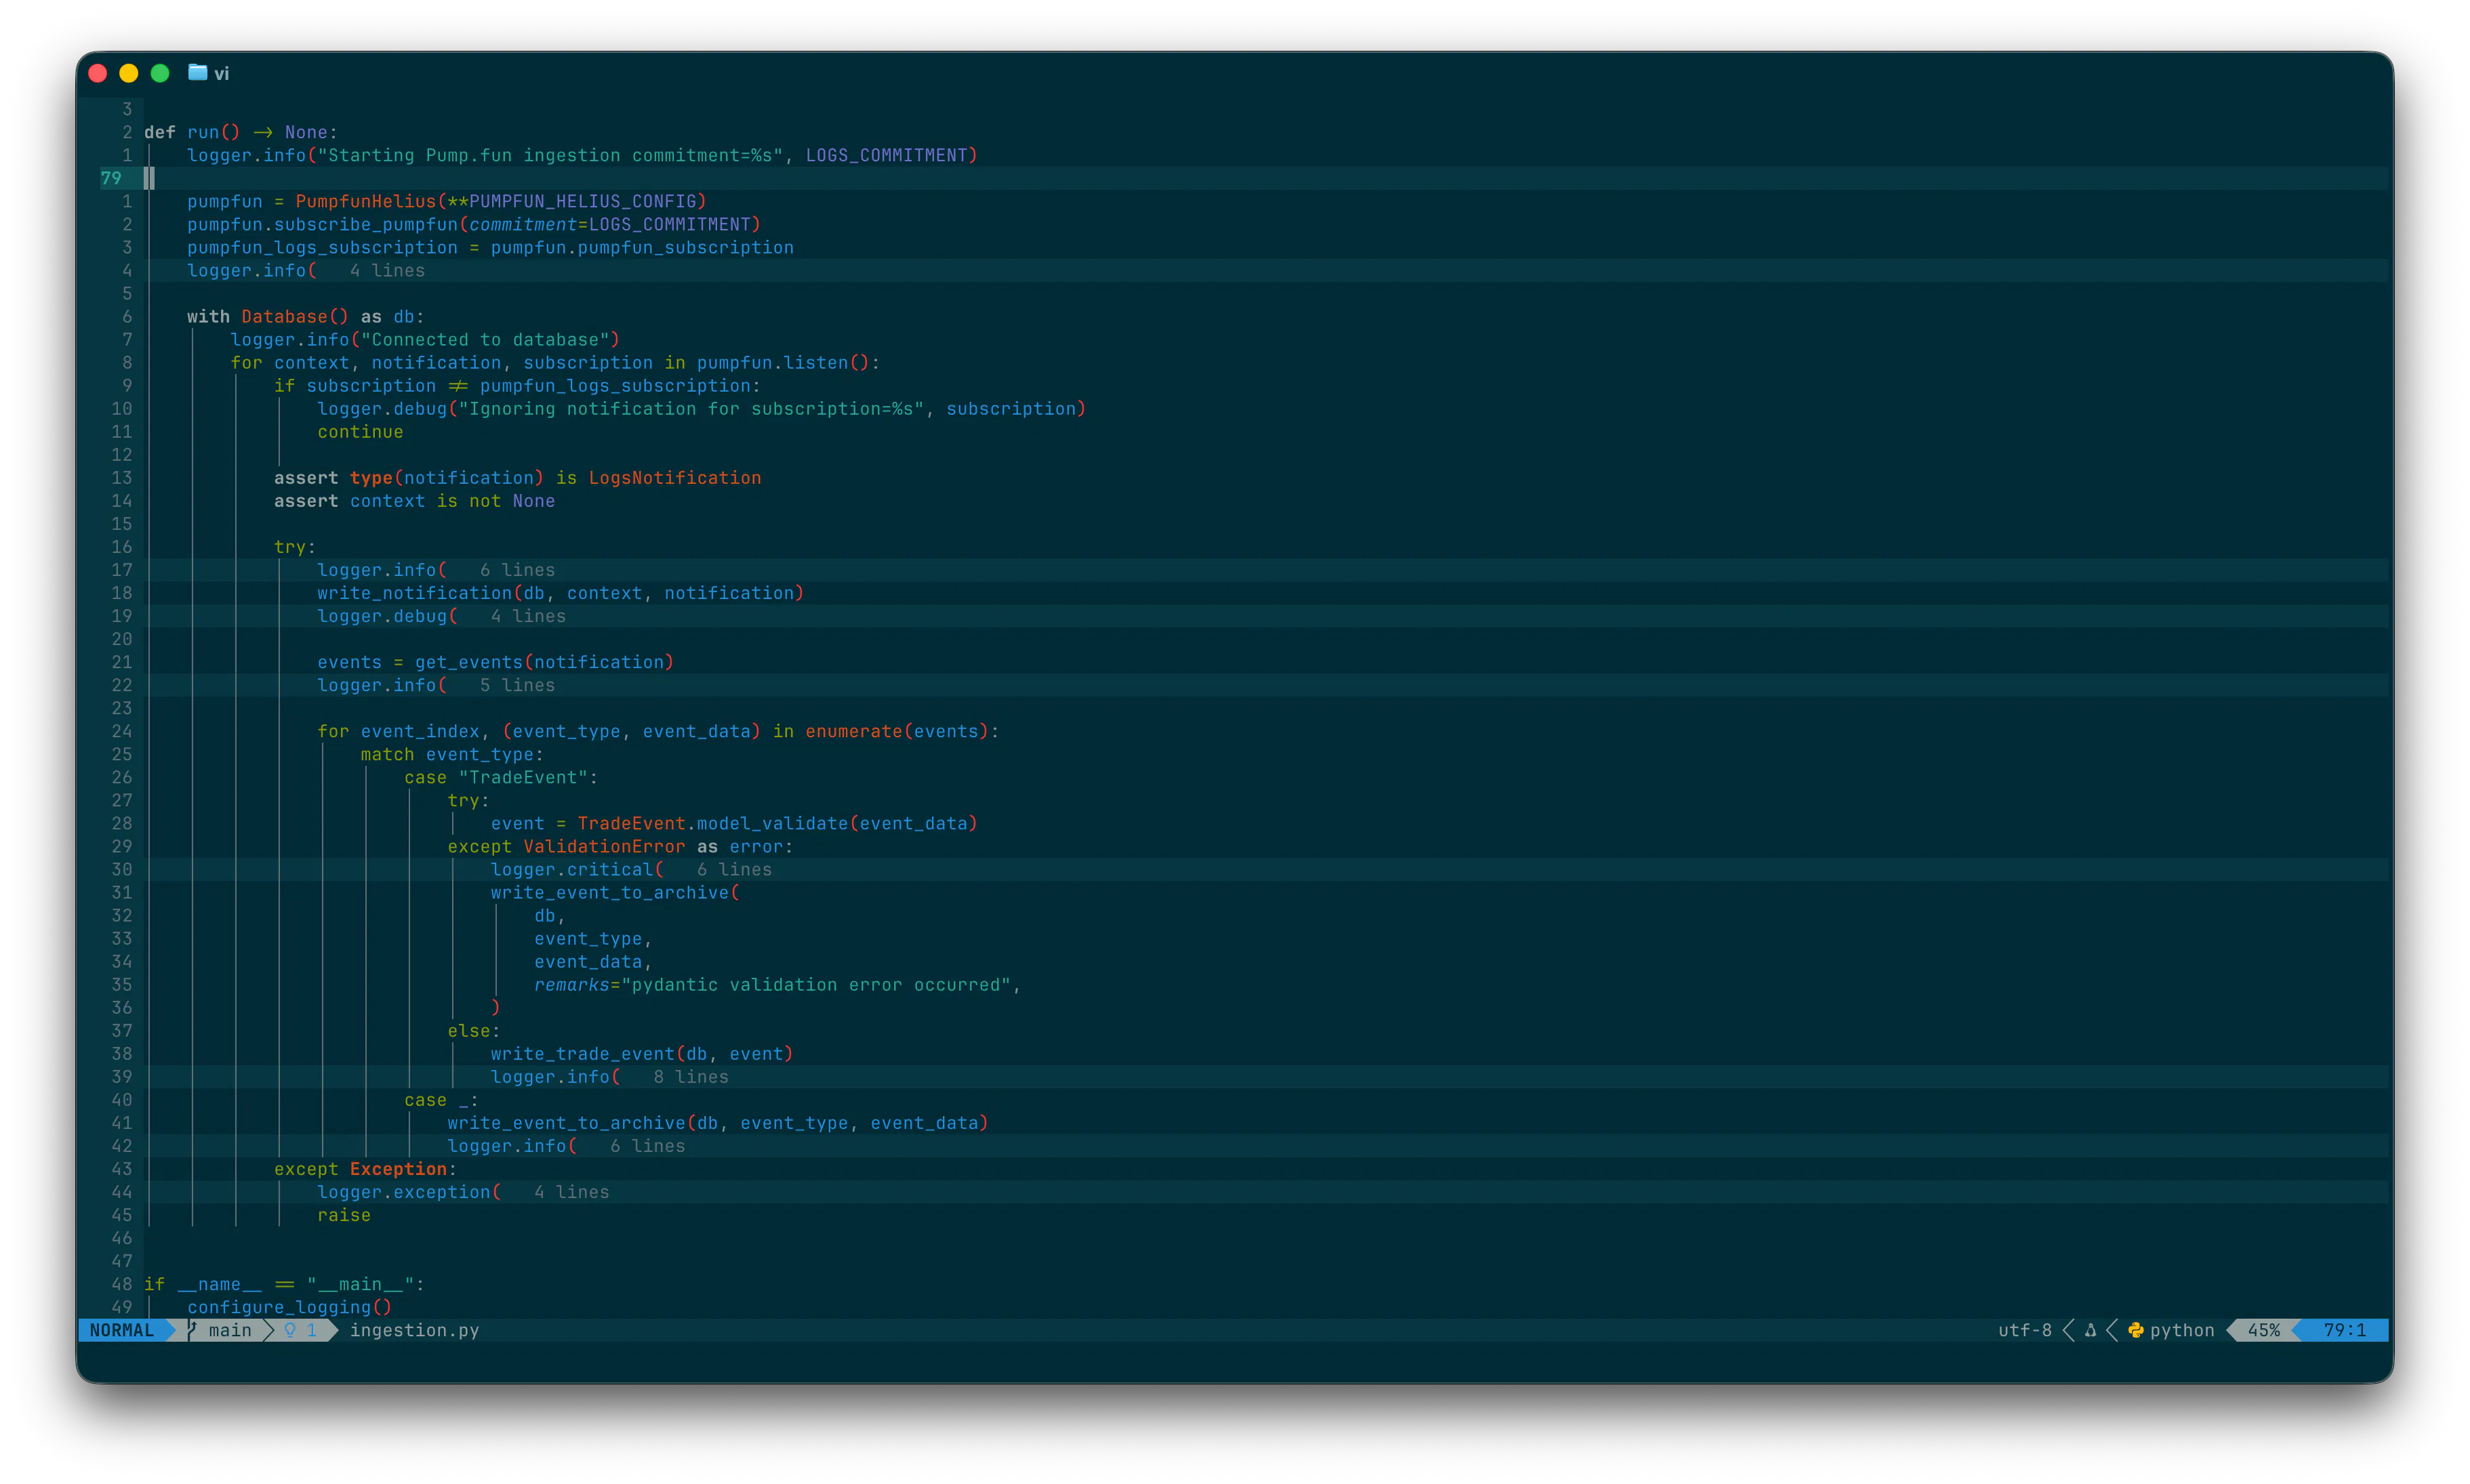Image resolution: width=2470 pixels, height=1484 pixels.
Task: Click enumerate(events) in for loop
Action: coord(897,731)
